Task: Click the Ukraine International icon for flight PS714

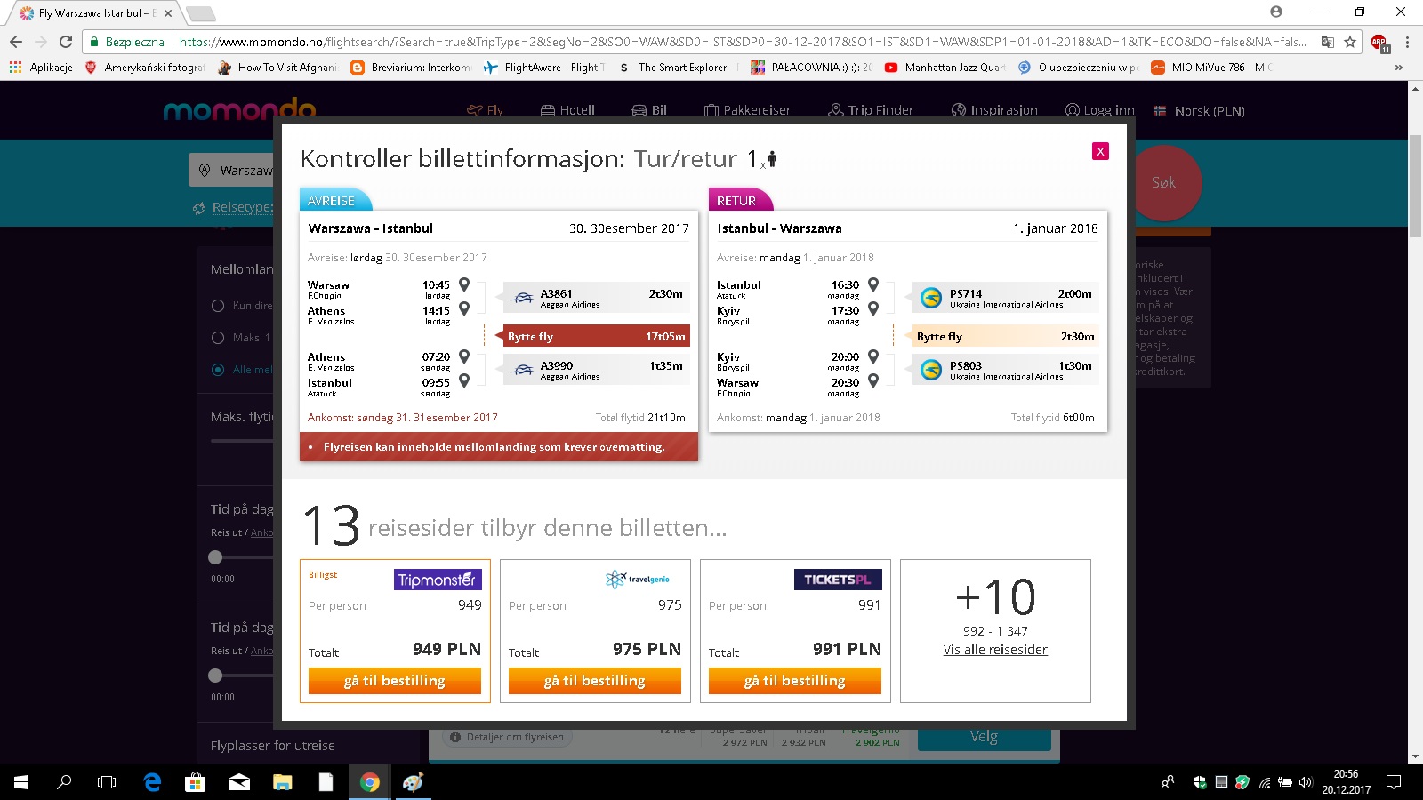Action: [x=931, y=298]
